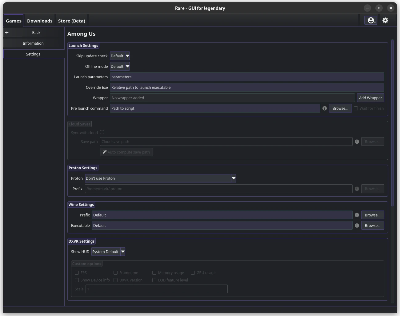Click info icon beside Cloud save path

[357, 142]
